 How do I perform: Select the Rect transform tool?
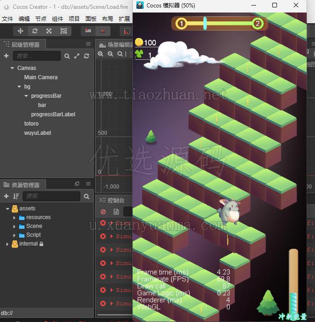coord(64,31)
